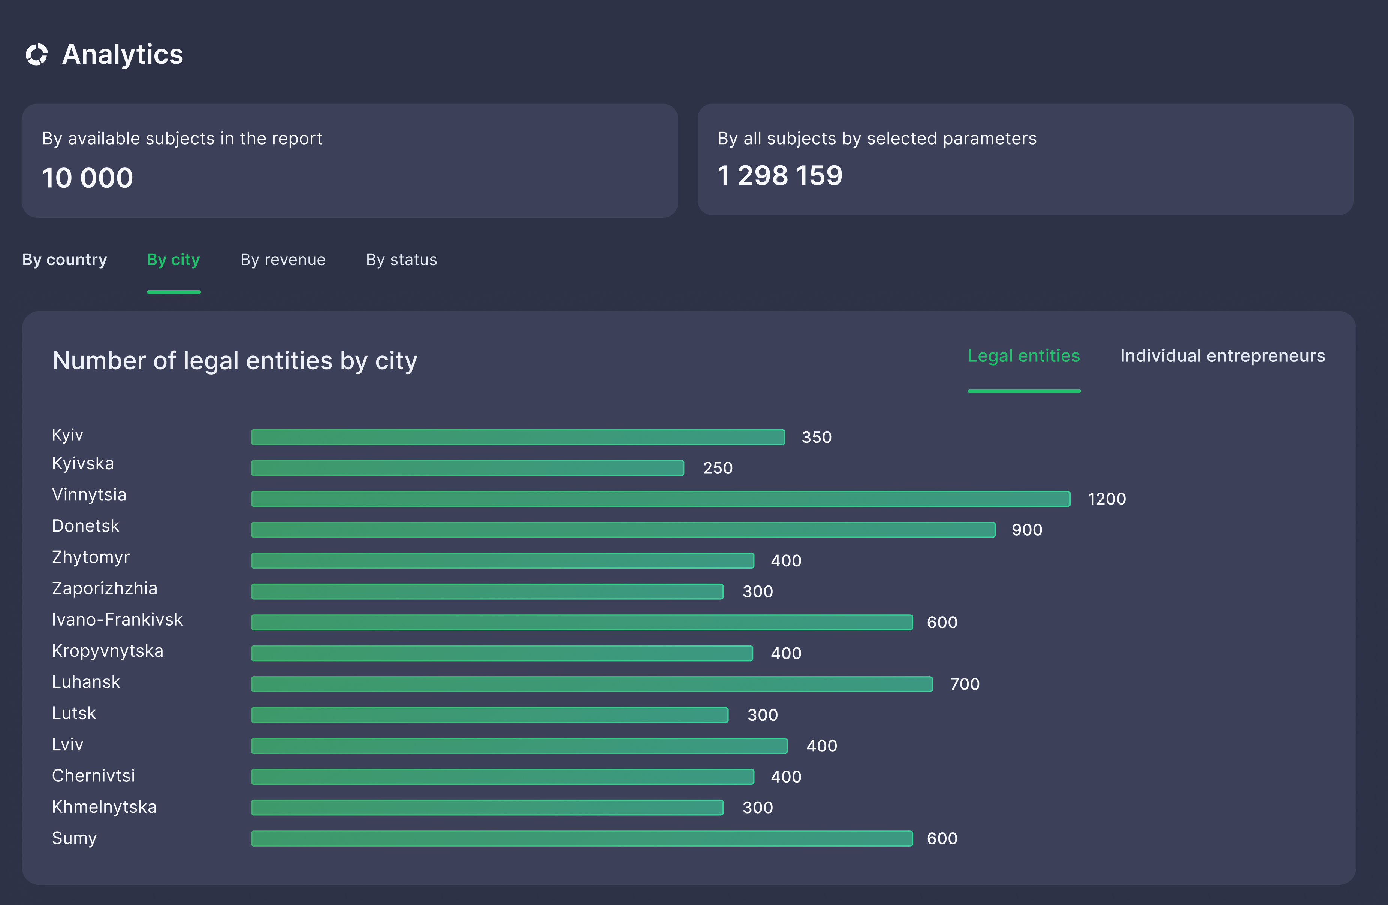Viewport: 1388px width, 905px height.
Task: Click the Analytics logo icon
Action: click(36, 54)
